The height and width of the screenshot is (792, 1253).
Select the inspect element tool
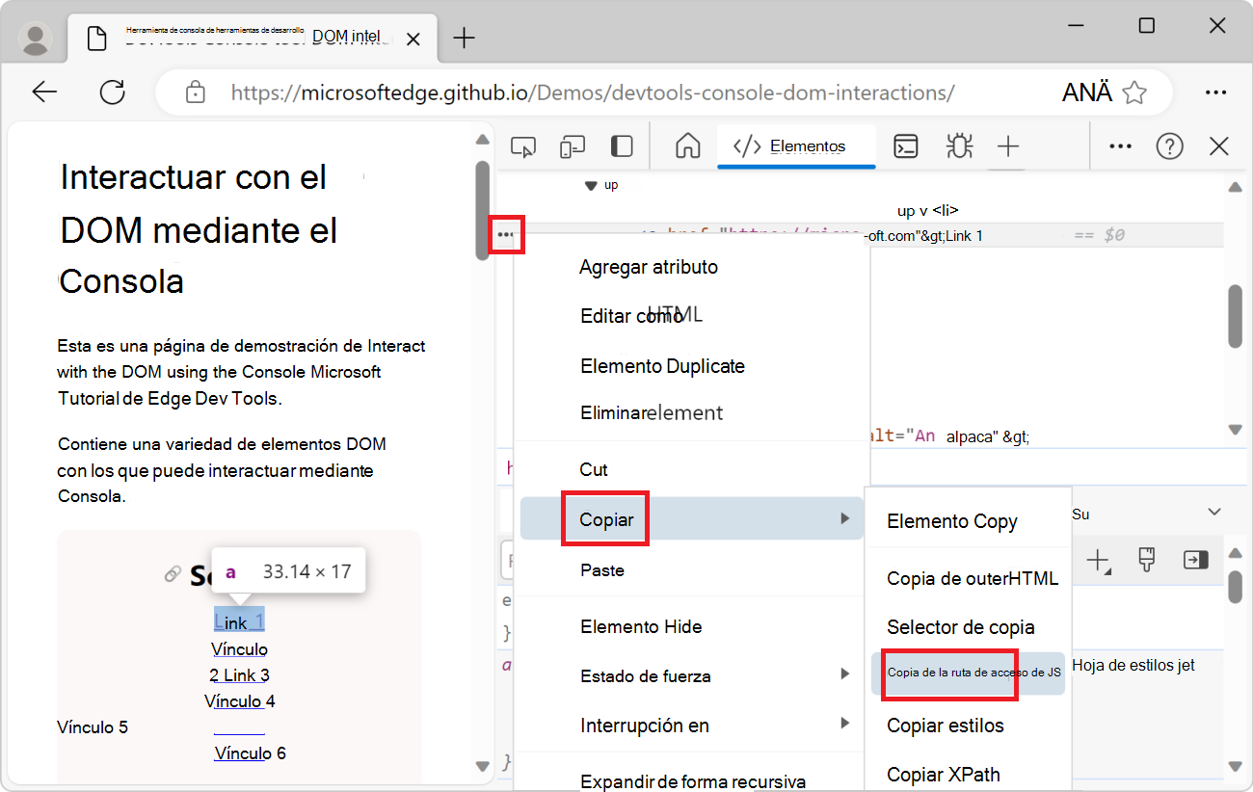click(523, 145)
